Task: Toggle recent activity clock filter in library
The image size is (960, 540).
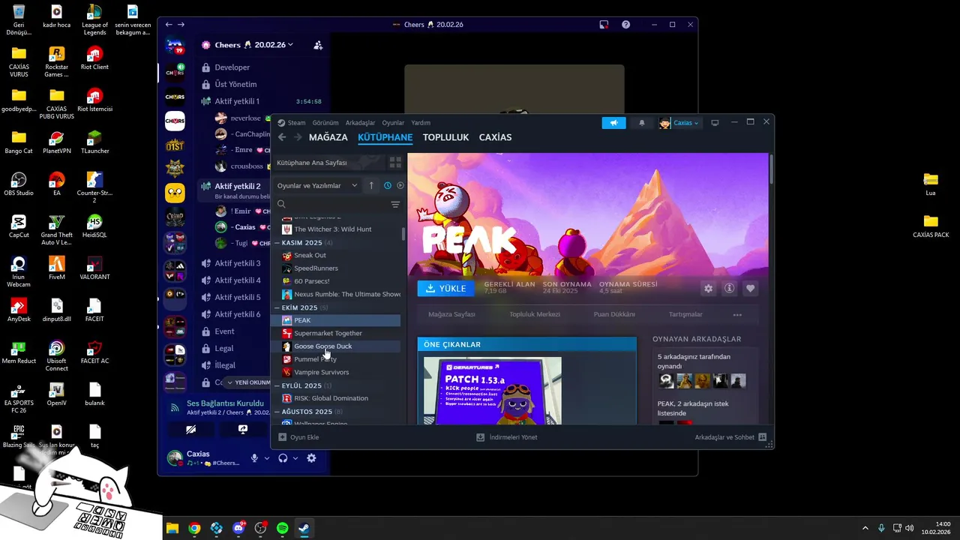Action: [388, 185]
